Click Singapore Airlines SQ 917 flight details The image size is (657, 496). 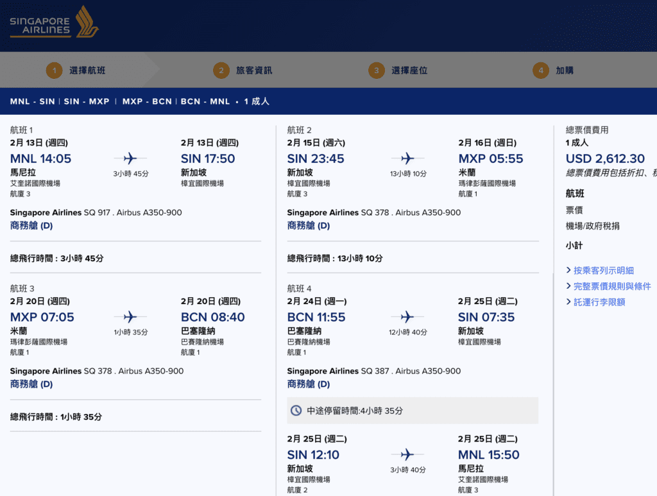tap(96, 212)
